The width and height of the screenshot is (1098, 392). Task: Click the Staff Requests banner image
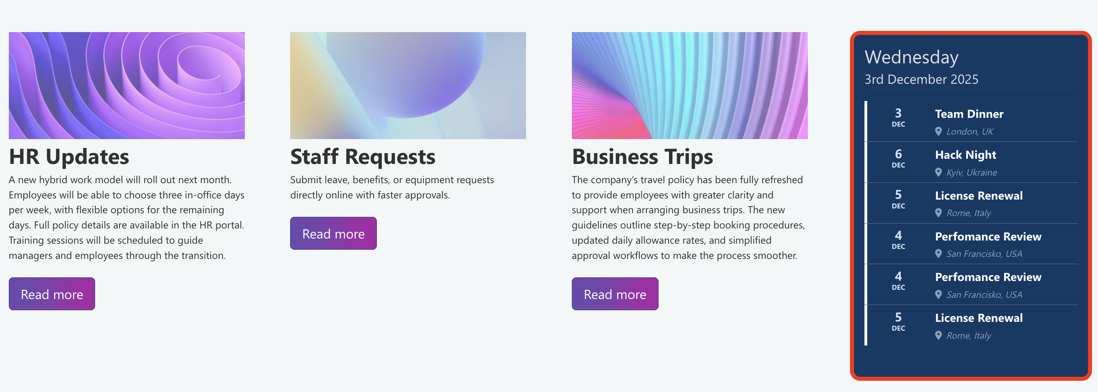(409, 85)
